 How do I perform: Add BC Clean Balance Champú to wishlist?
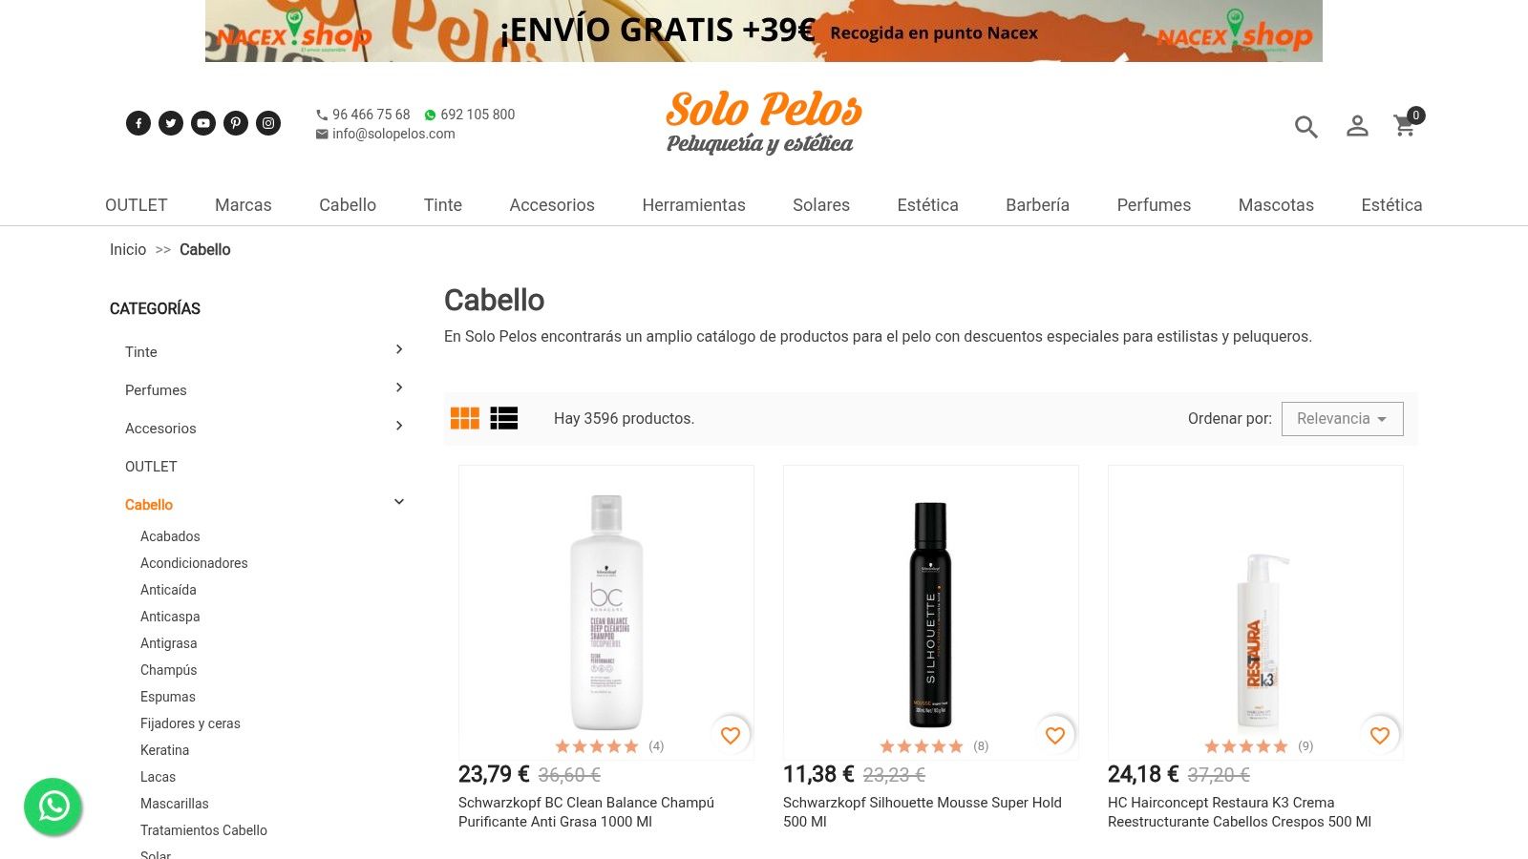click(731, 735)
